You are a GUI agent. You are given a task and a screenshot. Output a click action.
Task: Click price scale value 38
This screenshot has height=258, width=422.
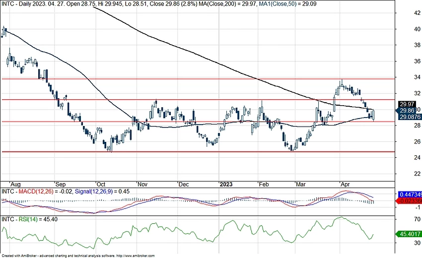pos(417,45)
